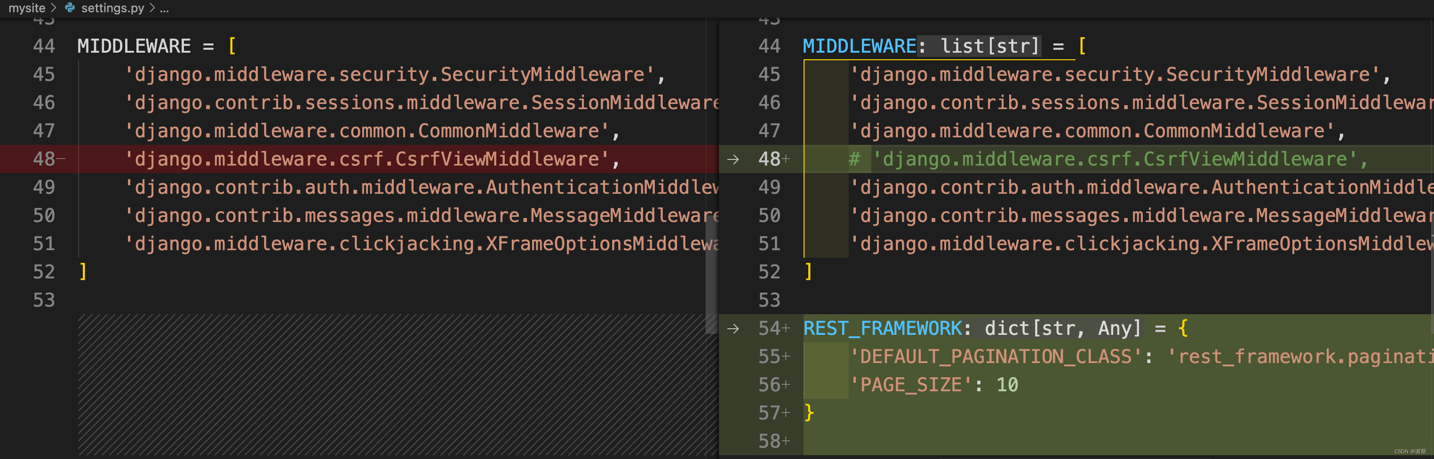The image size is (1434, 459).
Task: Click closing brace on right line 57
Action: coord(809,413)
